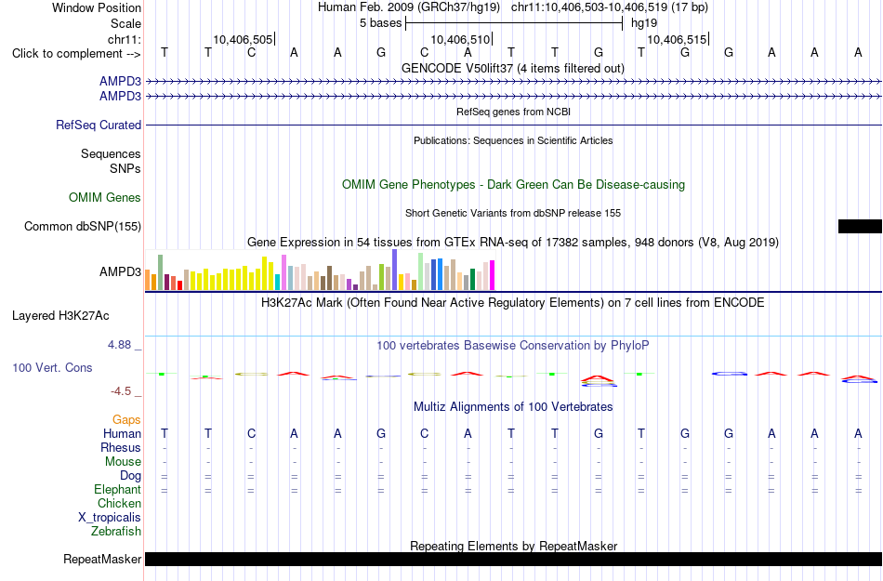Click the 'chr11:' ruler label

pyautogui.click(x=125, y=39)
